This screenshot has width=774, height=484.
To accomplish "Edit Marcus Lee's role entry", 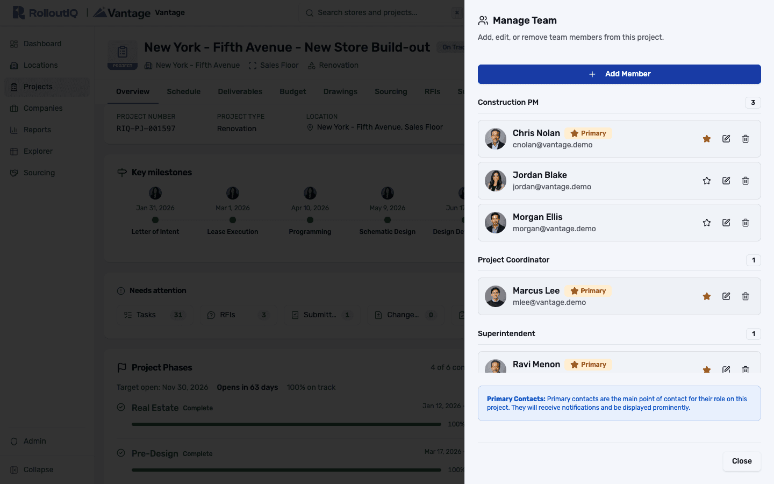I will pos(726,296).
